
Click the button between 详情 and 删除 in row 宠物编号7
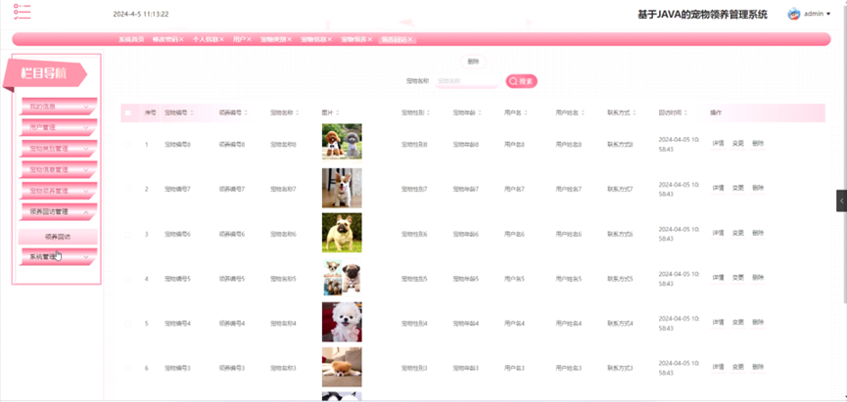(x=738, y=188)
